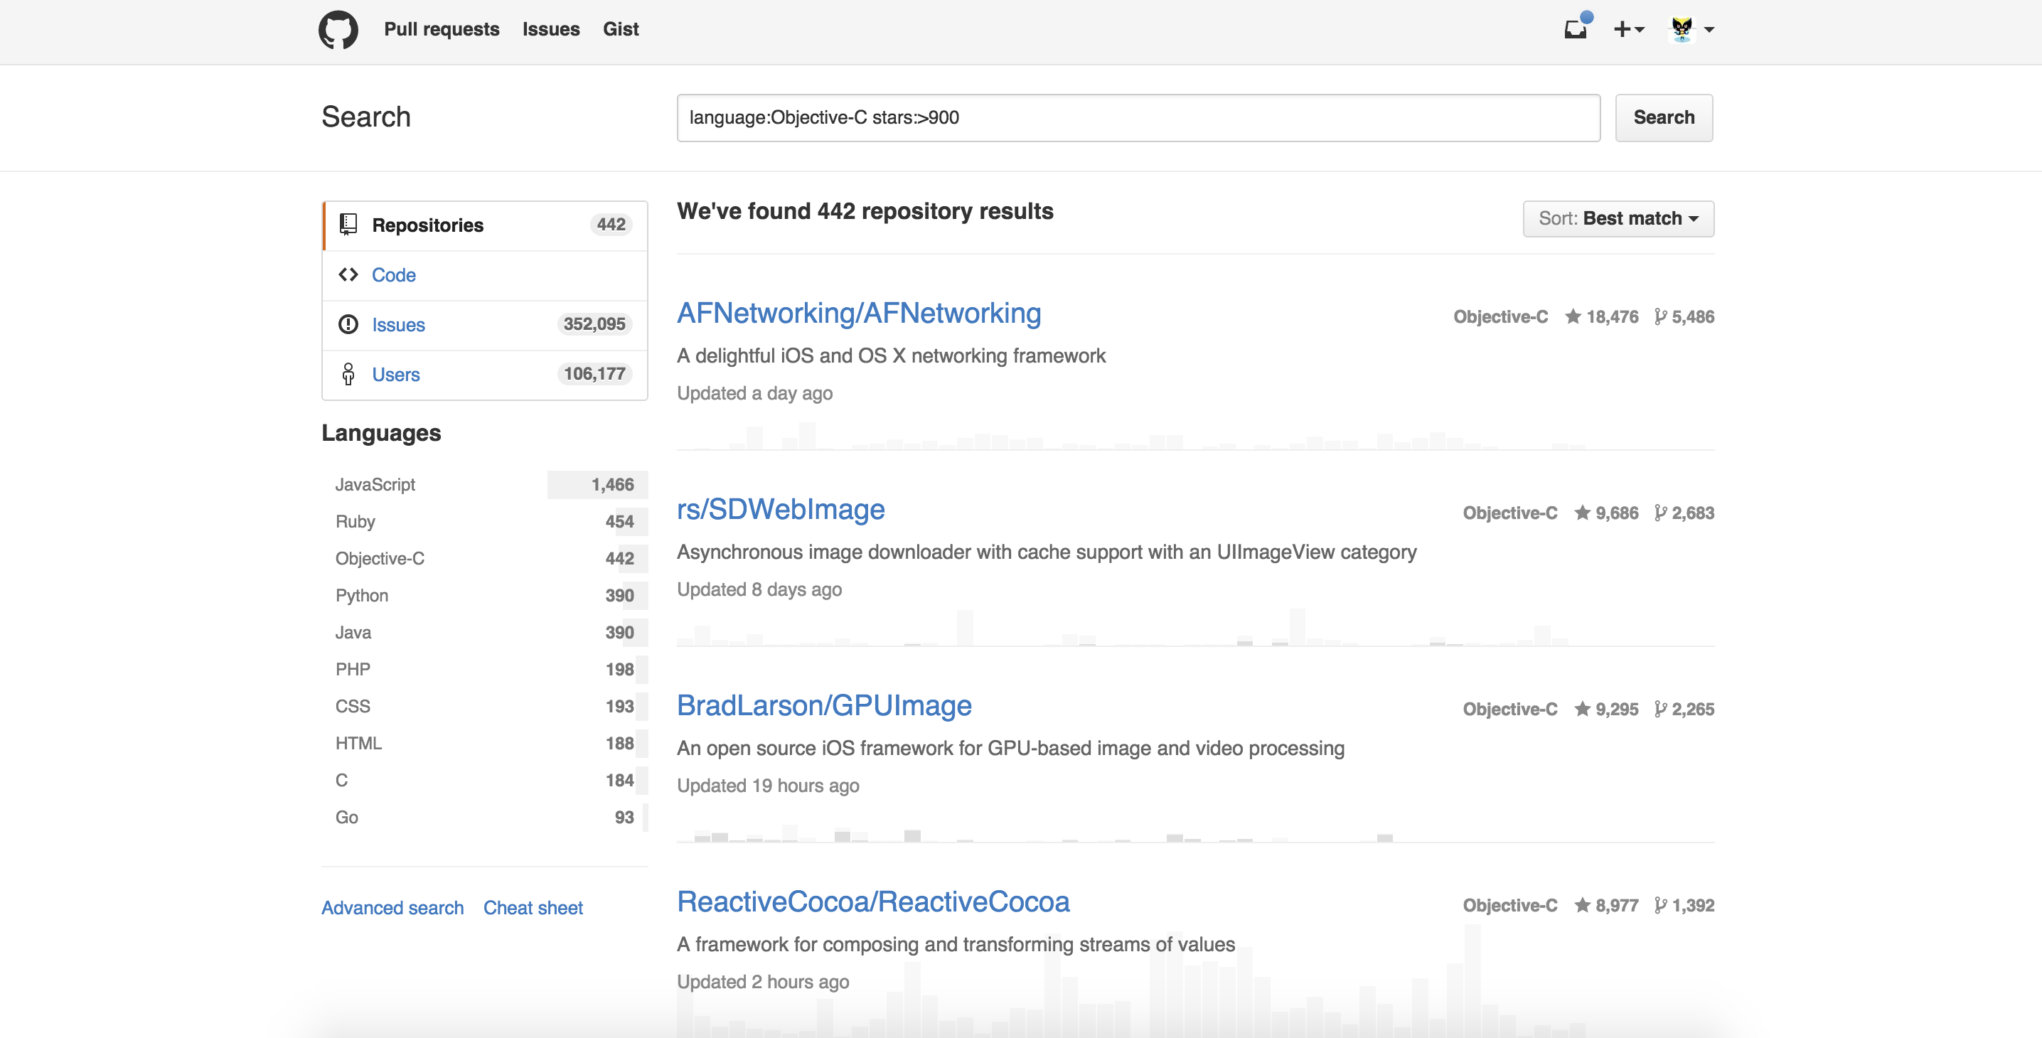Click AFNetworking star count 18,476
2042x1038 pixels.
[1602, 317]
